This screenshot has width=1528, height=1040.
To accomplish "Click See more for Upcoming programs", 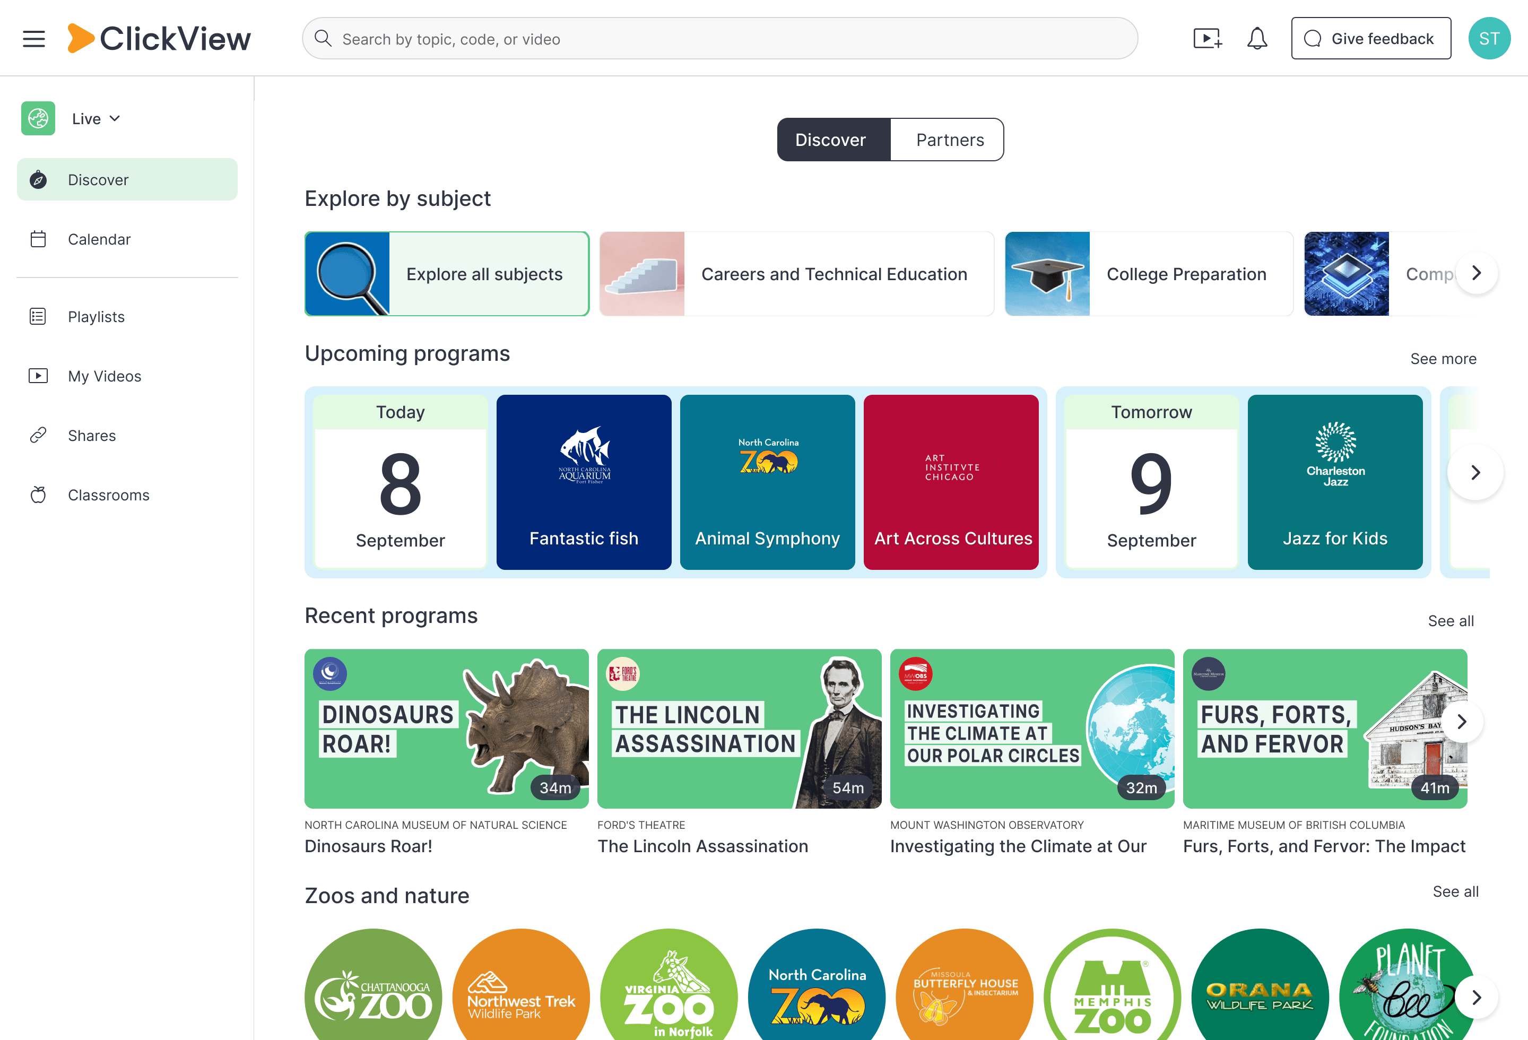I will 1443,359.
